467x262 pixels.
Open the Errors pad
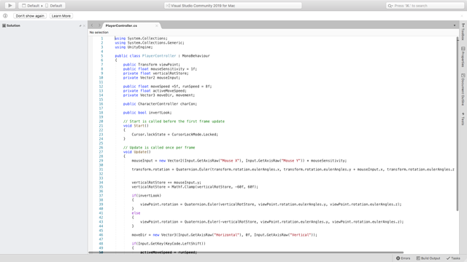(403, 258)
